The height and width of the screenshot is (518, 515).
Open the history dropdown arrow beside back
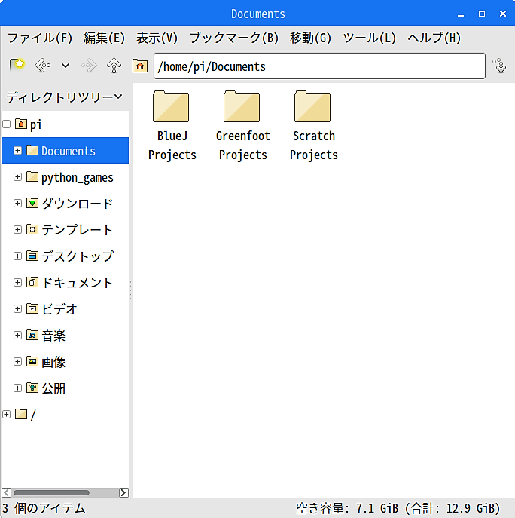[66, 66]
